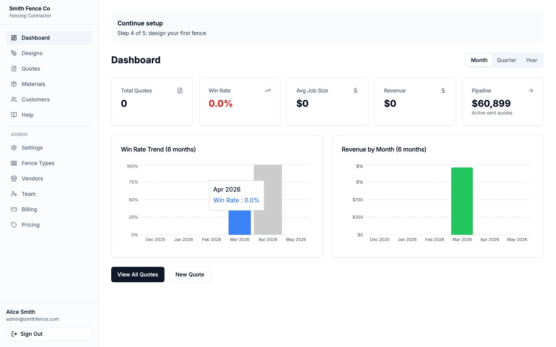Viewport: 556px width, 347px height.
Task: Click the Settings gear icon
Action: [x=14, y=148]
